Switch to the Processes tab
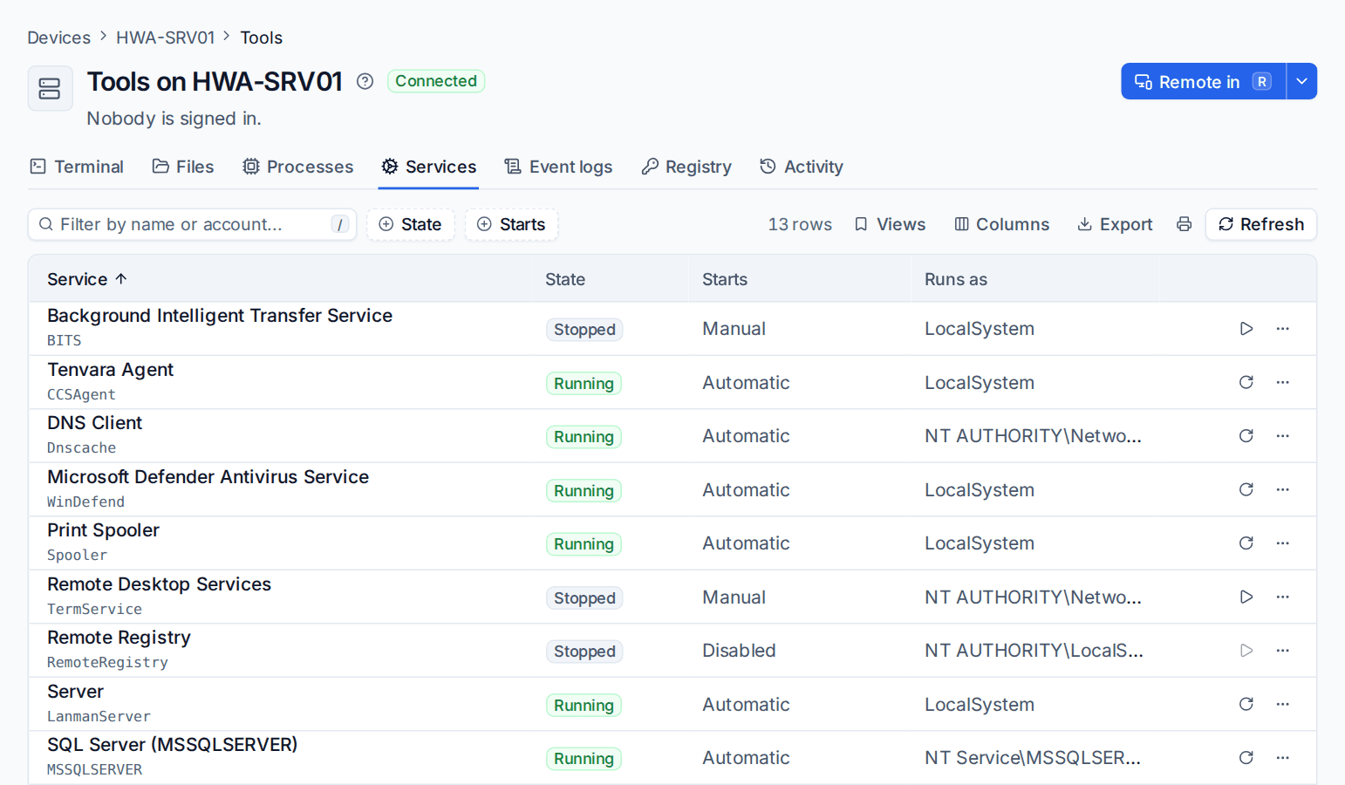 [298, 167]
